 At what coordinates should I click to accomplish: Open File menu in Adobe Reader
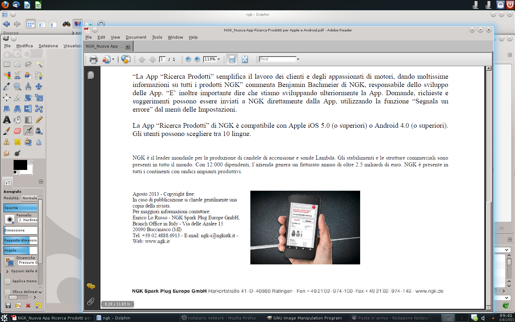pyautogui.click(x=89, y=37)
